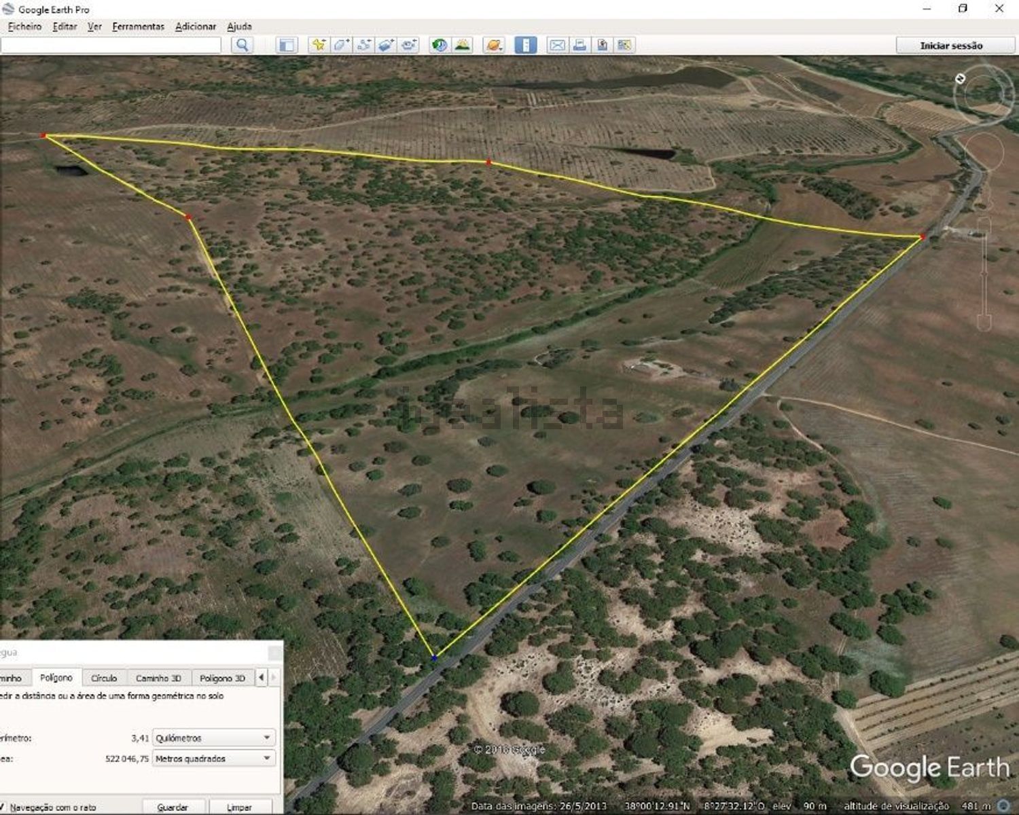Screen dimensions: 1019x815
Task: Click the Iniciar sessão button
Action: pyautogui.click(x=950, y=46)
